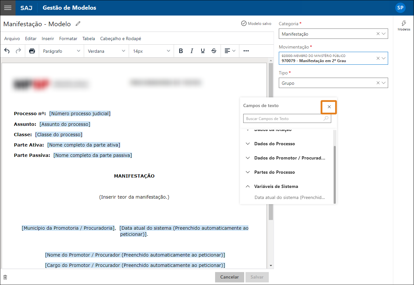414x285 pixels.
Task: Click the print icon in toolbar
Action: pyautogui.click(x=32, y=51)
